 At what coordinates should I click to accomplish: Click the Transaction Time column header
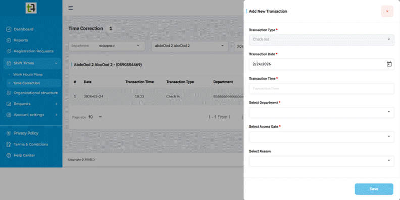pyautogui.click(x=139, y=82)
